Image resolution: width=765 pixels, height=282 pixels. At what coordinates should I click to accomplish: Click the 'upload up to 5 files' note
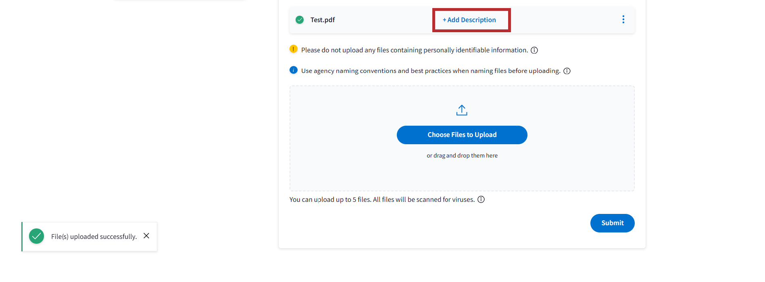[x=381, y=199]
